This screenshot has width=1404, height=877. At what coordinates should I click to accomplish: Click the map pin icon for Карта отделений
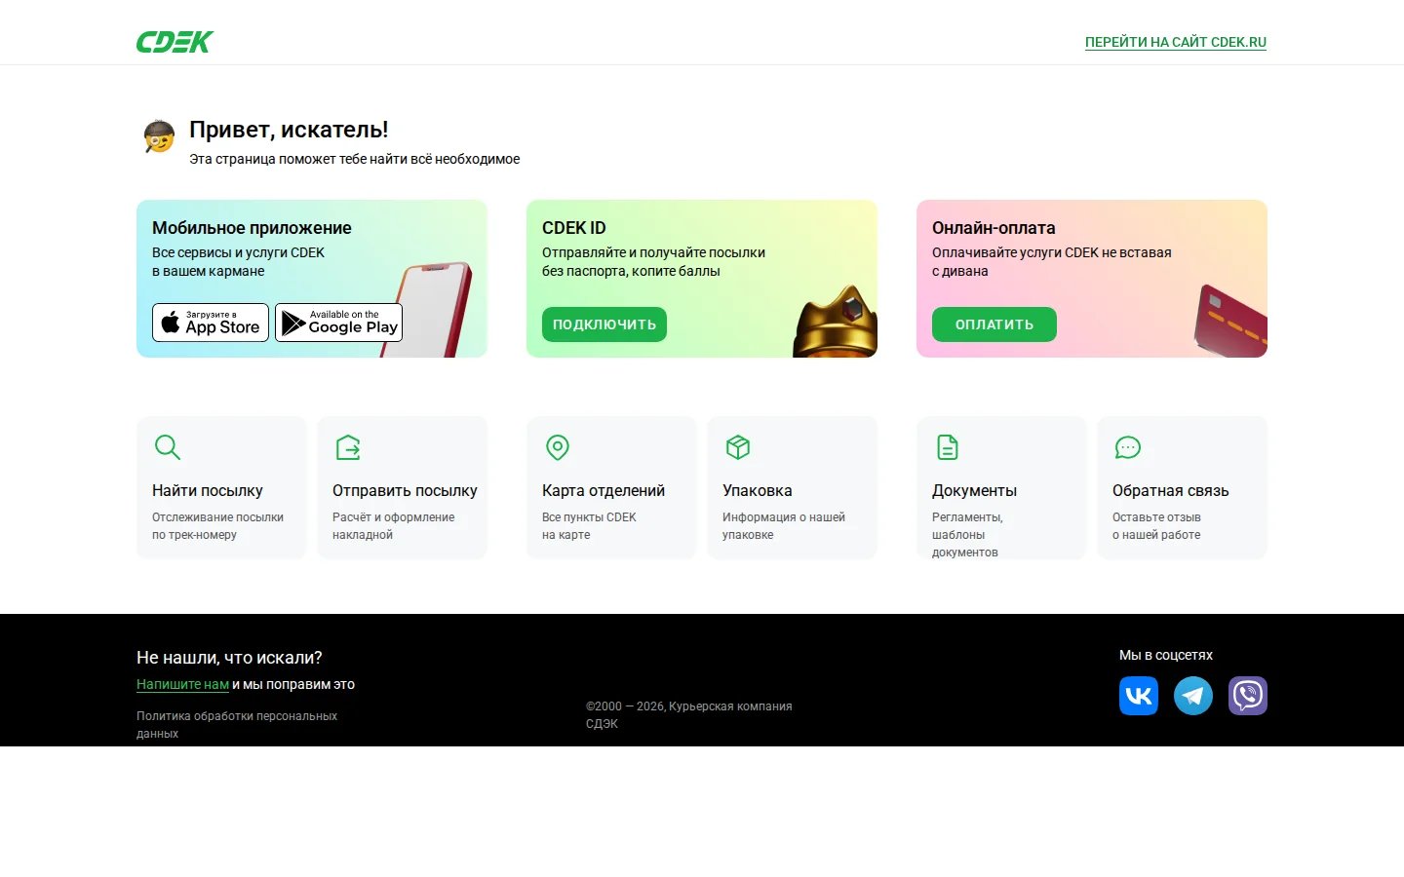[x=558, y=447]
